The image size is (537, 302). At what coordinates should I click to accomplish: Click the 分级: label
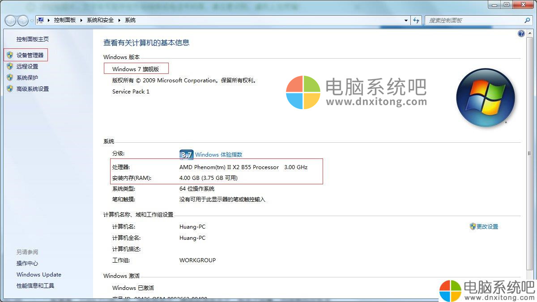point(118,153)
